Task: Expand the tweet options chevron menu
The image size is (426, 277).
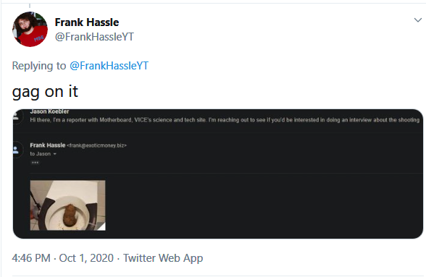Action: pyautogui.click(x=417, y=20)
